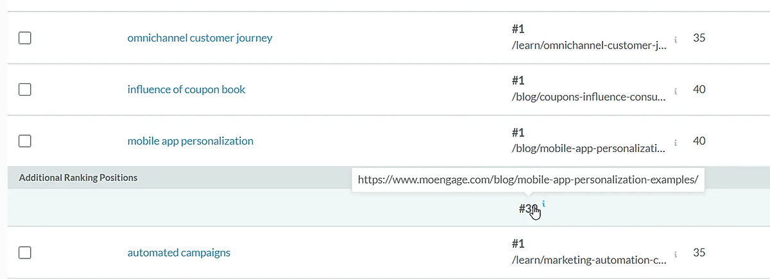The height and width of the screenshot is (279, 770).
Task: Open the omnichannel customer journey keyword
Action: [200, 38]
